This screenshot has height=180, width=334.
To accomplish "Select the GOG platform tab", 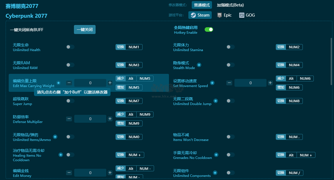I will click(x=247, y=15).
